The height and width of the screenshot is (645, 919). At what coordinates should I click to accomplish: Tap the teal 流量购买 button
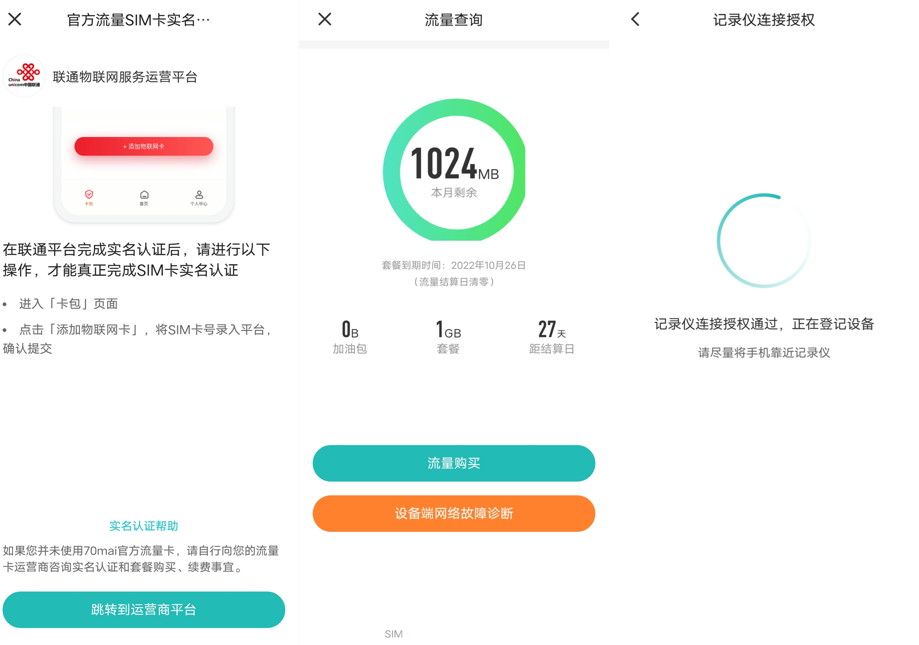pyautogui.click(x=453, y=463)
